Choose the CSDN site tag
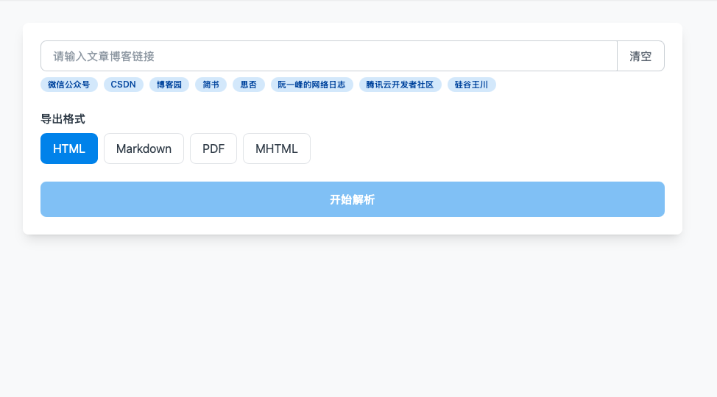Viewport: 717px width, 397px height. 123,85
